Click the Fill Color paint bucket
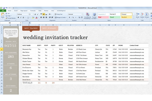 click(x=33, y=17)
